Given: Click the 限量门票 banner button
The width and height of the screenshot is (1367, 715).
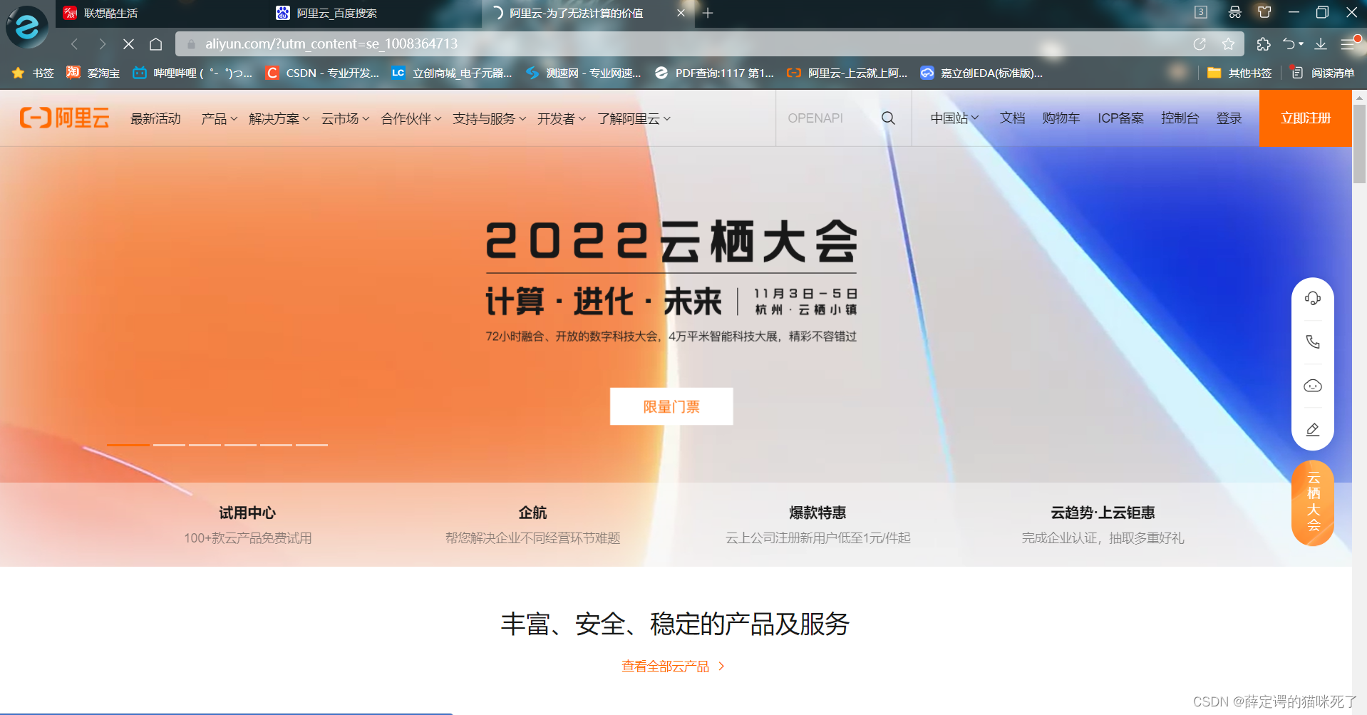Looking at the screenshot, I should tap(671, 406).
